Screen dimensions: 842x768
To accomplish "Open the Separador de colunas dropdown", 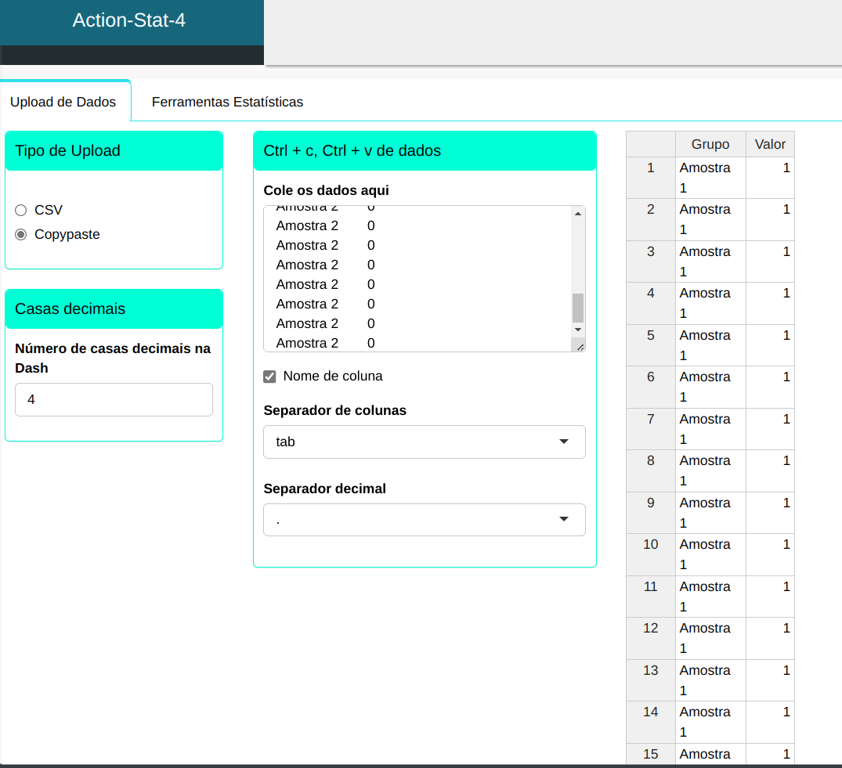I will coord(424,442).
